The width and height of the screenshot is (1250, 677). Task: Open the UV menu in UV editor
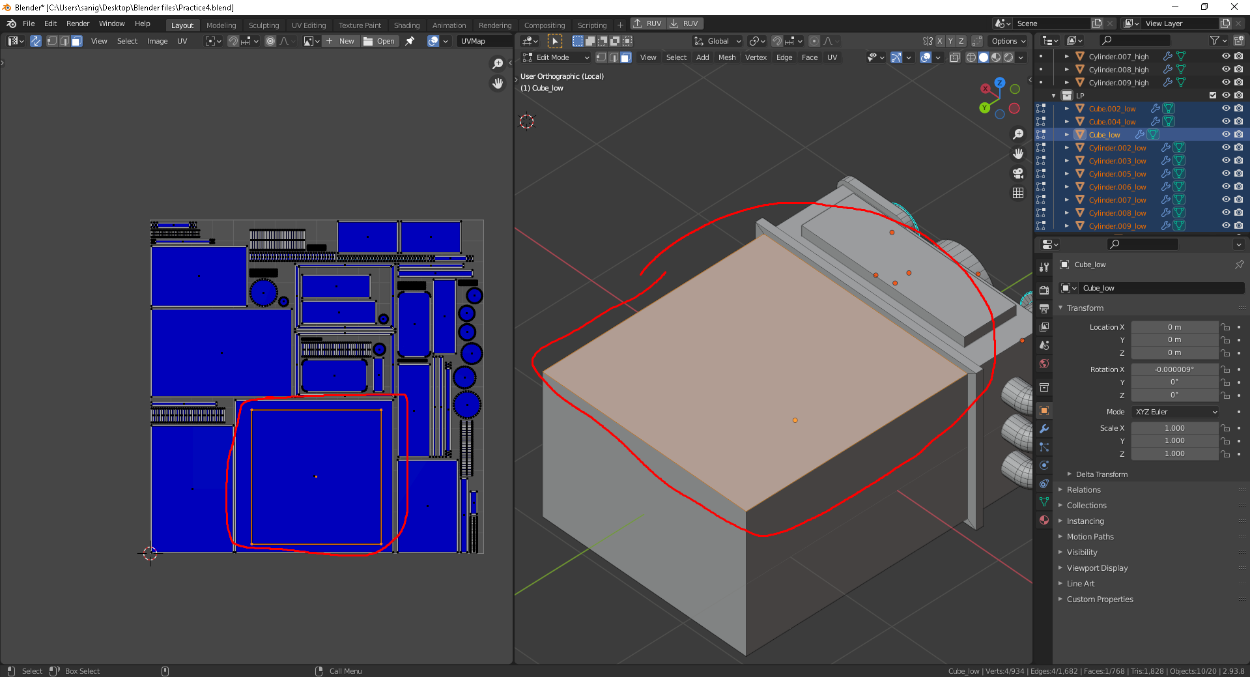click(182, 41)
